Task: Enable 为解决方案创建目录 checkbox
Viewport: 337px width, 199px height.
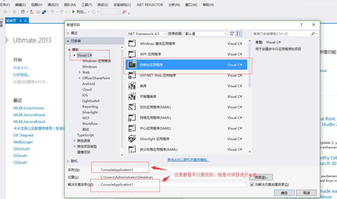Action: tap(252, 184)
